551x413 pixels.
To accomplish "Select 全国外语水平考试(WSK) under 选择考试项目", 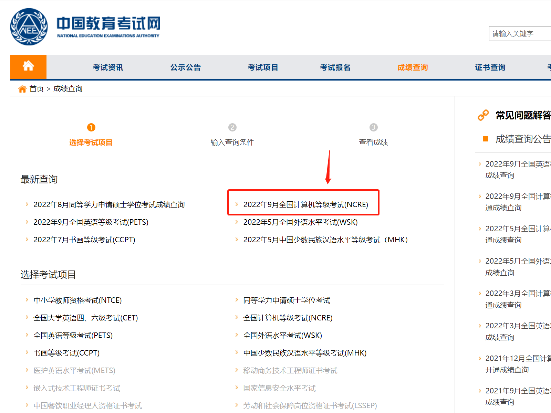I will [283, 336].
